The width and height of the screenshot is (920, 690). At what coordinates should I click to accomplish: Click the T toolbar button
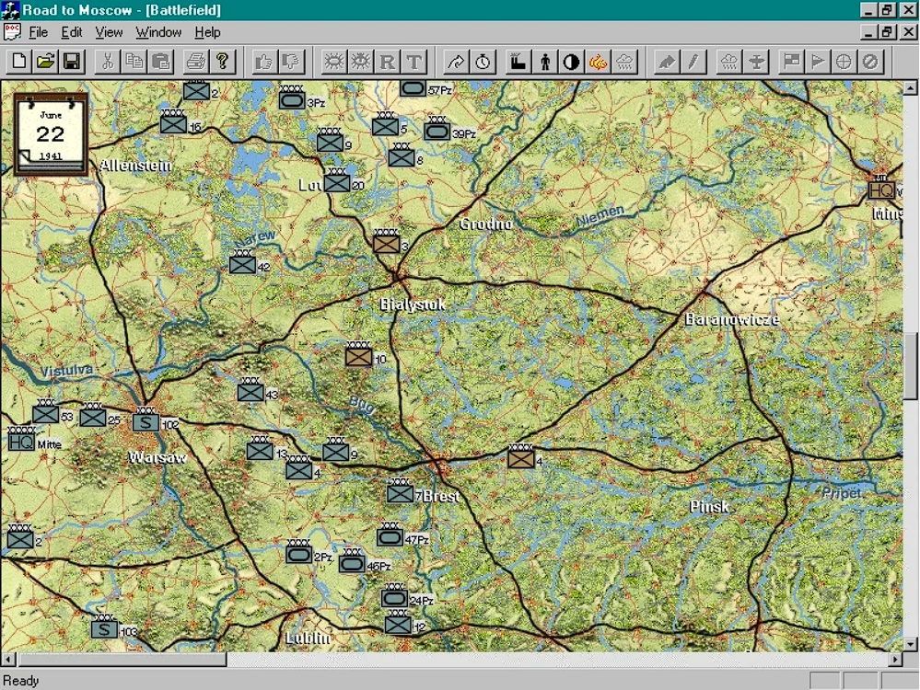point(413,62)
